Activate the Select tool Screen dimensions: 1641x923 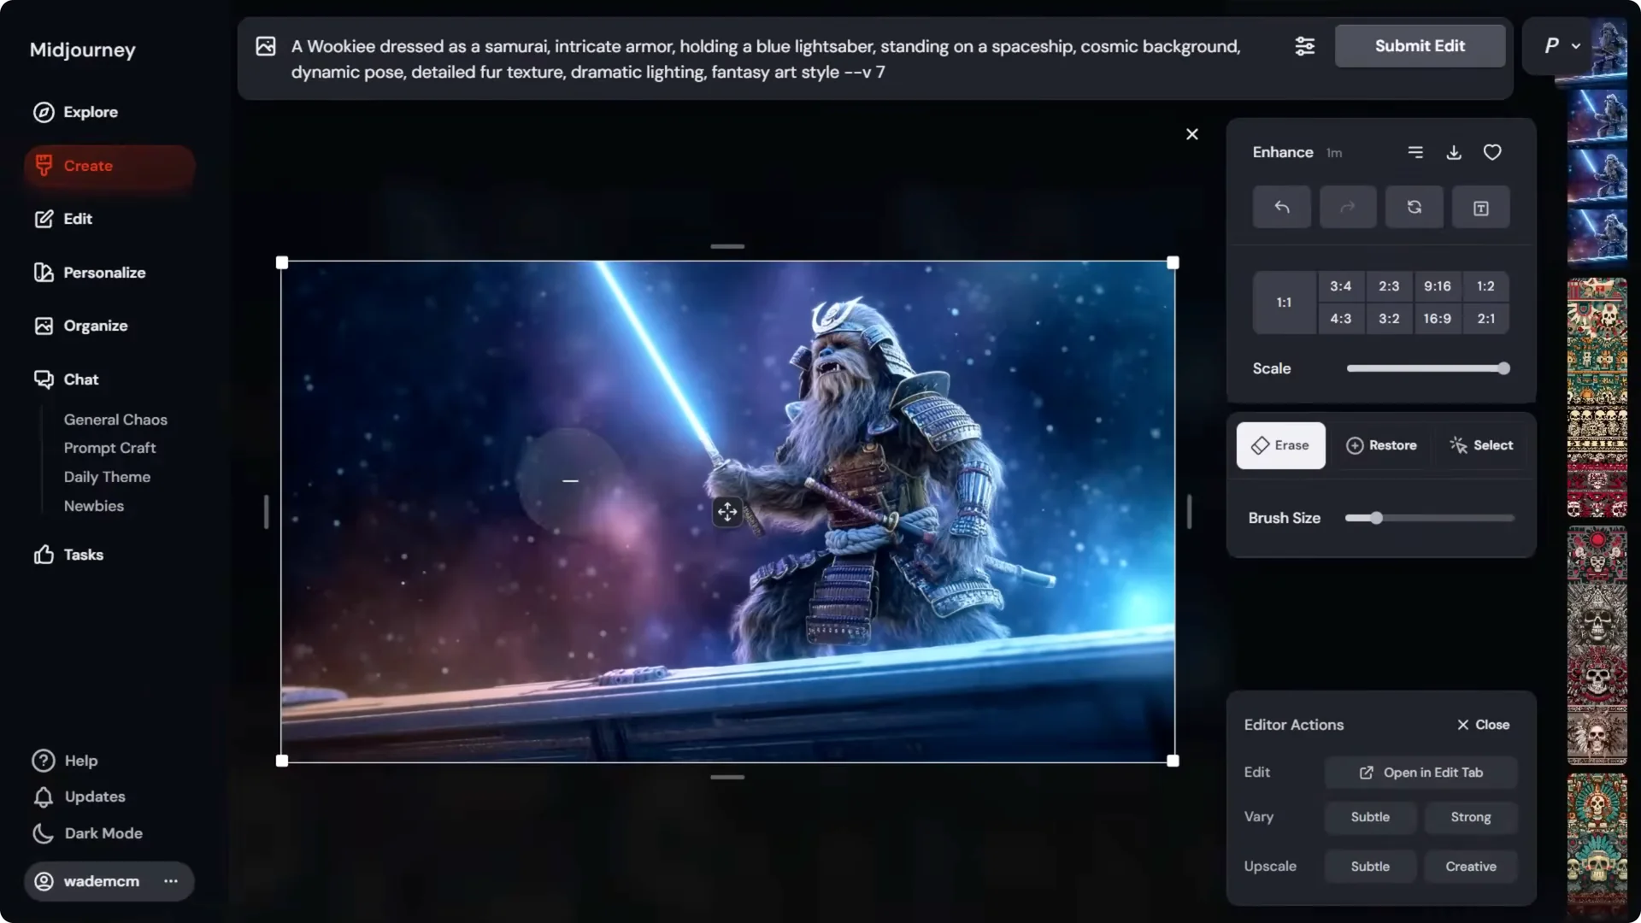[x=1481, y=445]
